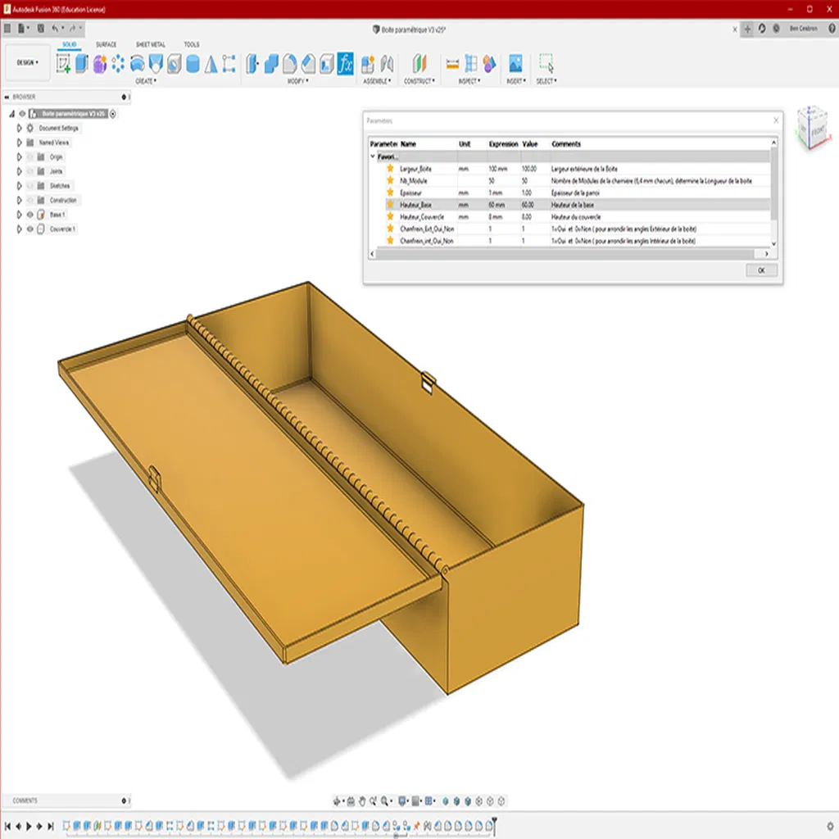Screen dimensions: 839x839
Task: Open the CONSTRUCT dropdown menu
Action: tap(419, 81)
